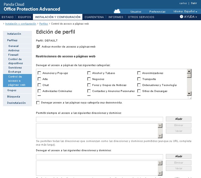Screen dimensions: 201x178
Task: Open the INFORMES tab
Action: click(x=116, y=17)
